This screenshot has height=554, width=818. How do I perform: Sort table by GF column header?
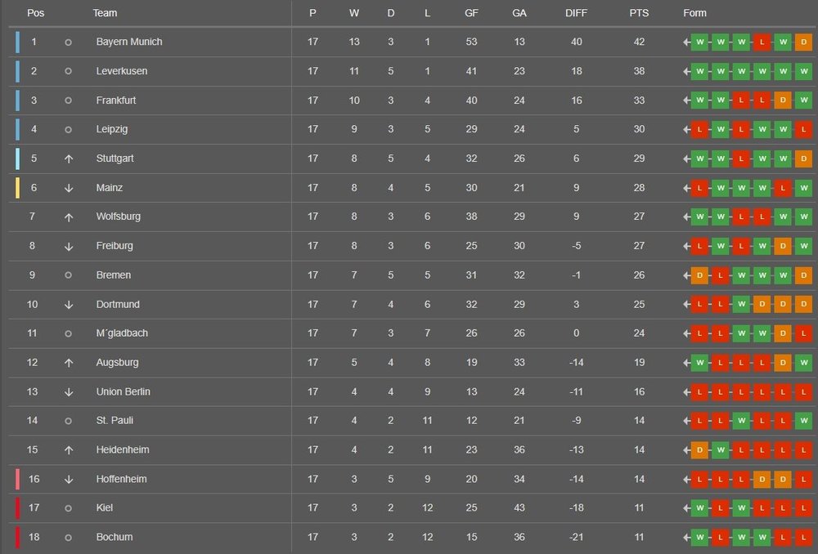tap(471, 13)
